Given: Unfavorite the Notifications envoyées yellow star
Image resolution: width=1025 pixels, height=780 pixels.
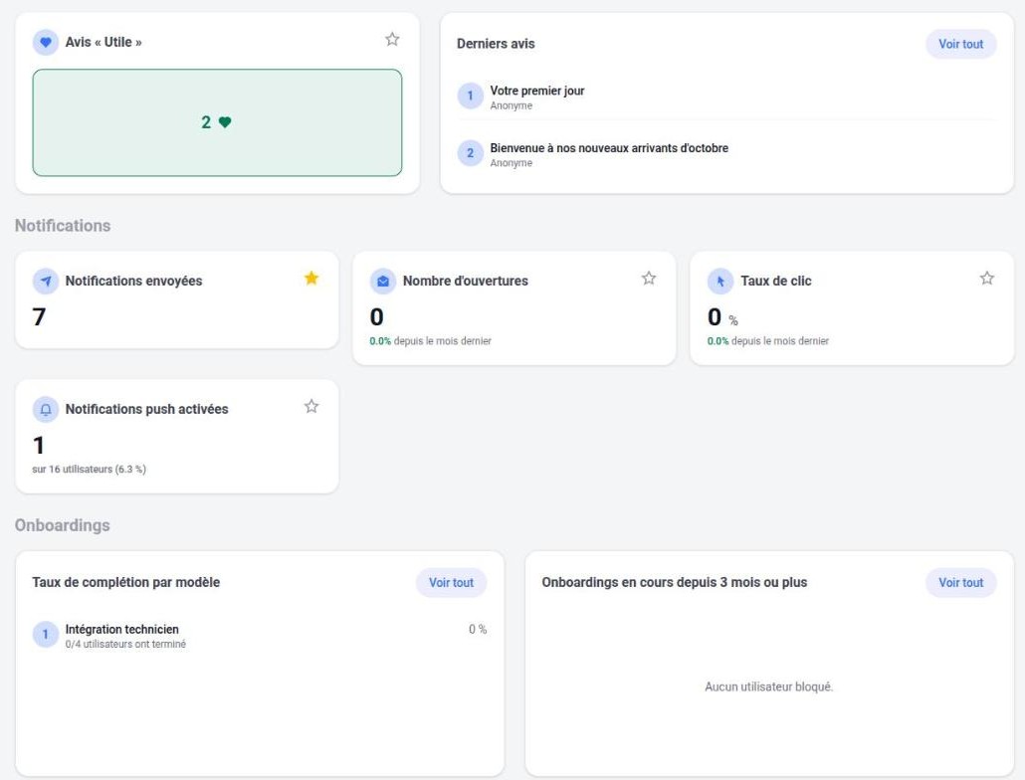Looking at the screenshot, I should click(311, 279).
